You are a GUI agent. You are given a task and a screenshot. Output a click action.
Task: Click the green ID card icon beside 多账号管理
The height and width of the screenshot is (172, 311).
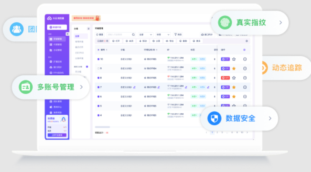(x=25, y=87)
